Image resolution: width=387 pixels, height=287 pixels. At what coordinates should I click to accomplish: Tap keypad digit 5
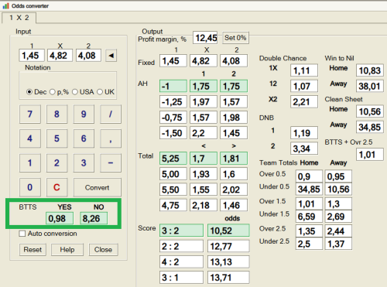(x=57, y=138)
